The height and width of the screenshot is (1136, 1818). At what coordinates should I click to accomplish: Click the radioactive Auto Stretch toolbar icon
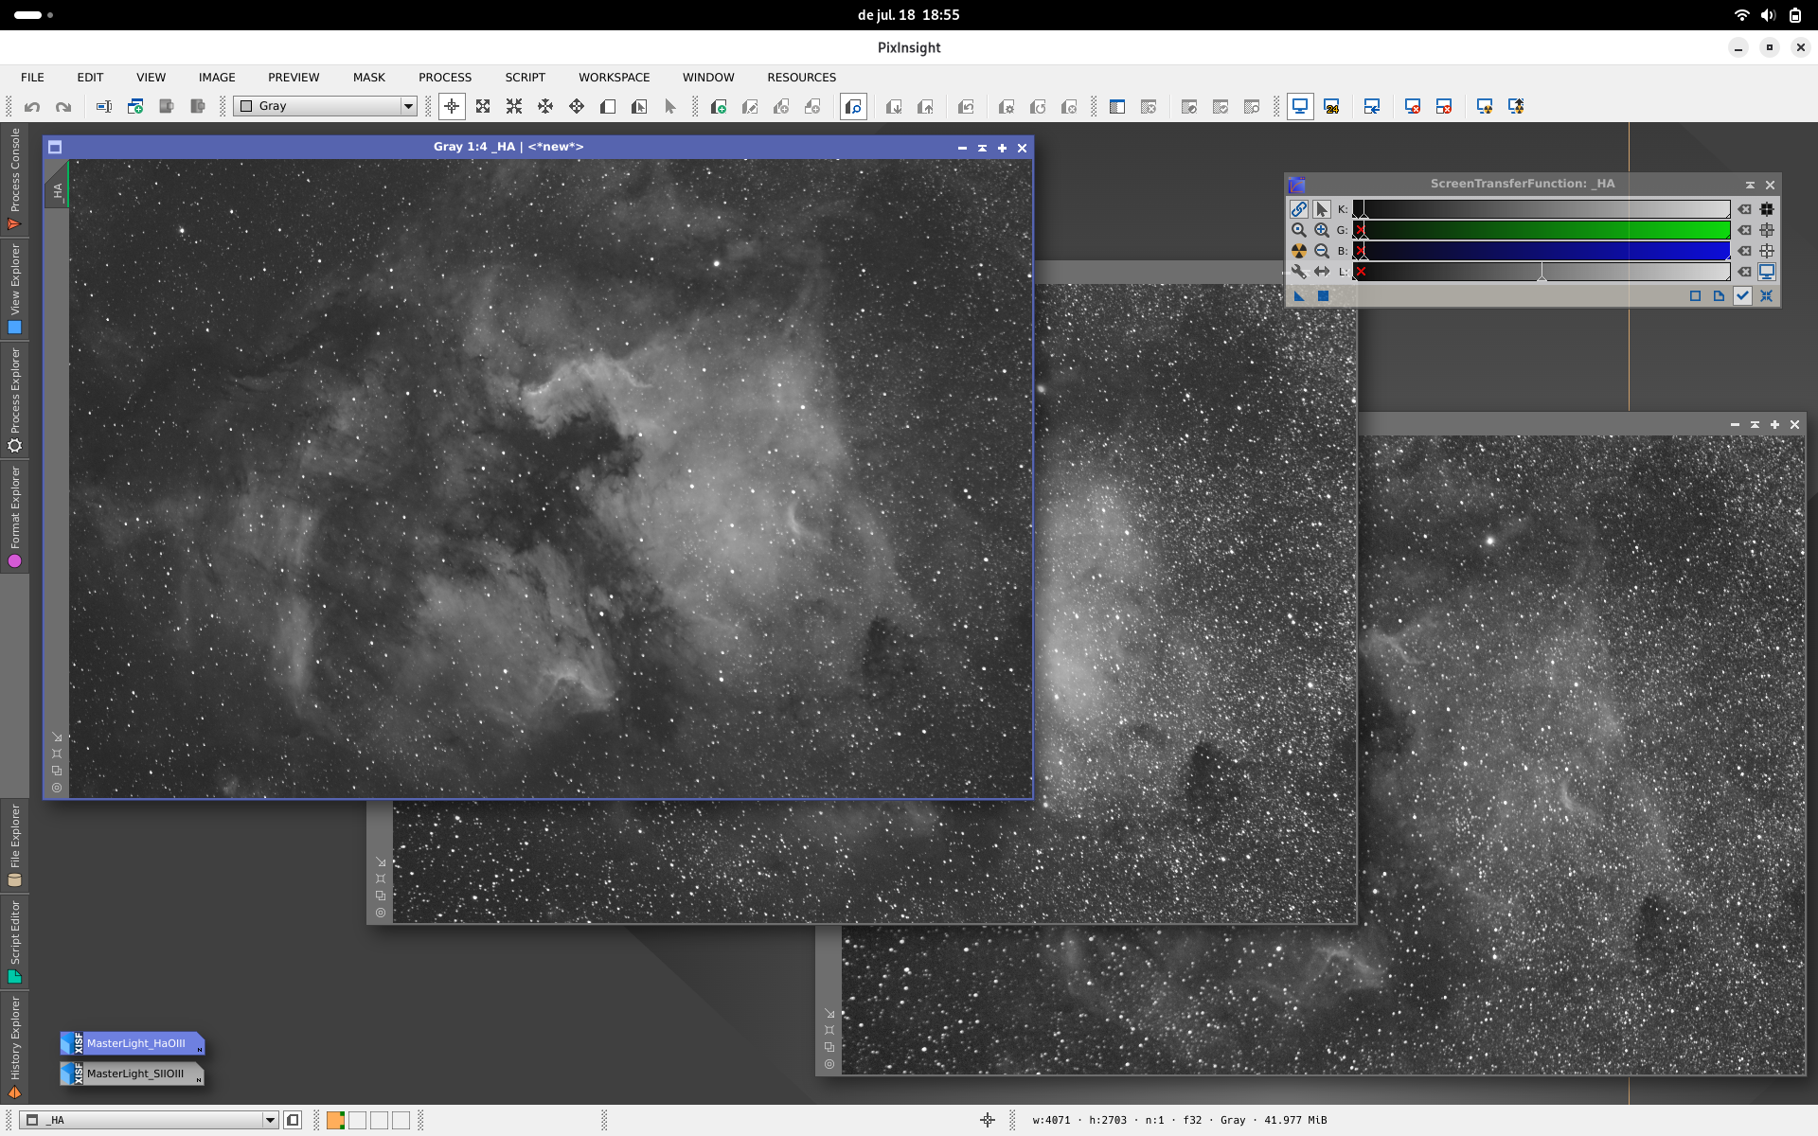click(1485, 107)
